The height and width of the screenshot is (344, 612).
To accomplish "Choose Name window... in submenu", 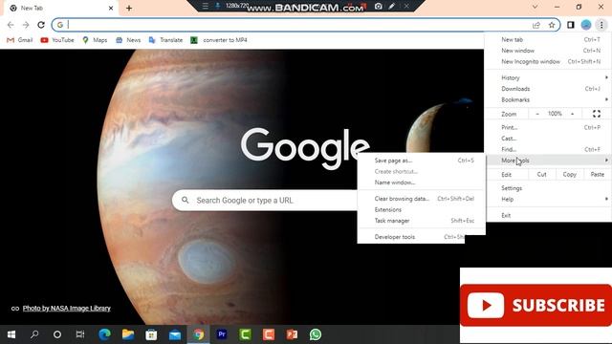I will click(x=422, y=183).
